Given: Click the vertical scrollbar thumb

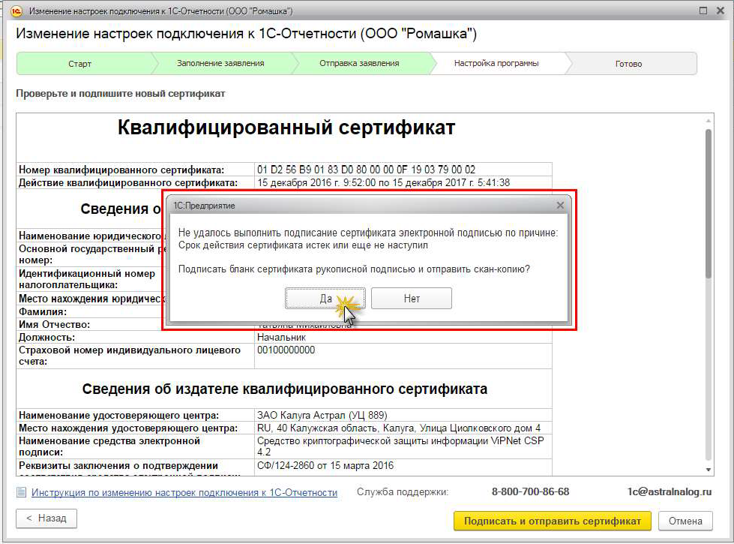Looking at the screenshot, I should pyautogui.click(x=709, y=203).
